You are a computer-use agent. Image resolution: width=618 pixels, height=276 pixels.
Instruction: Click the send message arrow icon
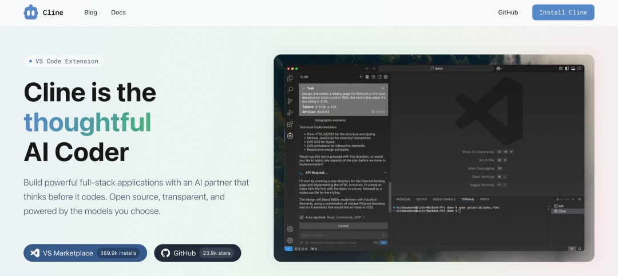384,235
